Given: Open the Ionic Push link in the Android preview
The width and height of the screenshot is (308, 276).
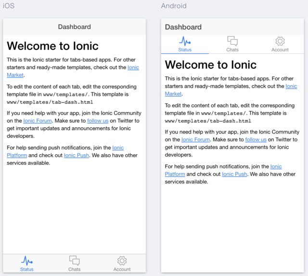Looking at the screenshot, I should pos(234,174).
